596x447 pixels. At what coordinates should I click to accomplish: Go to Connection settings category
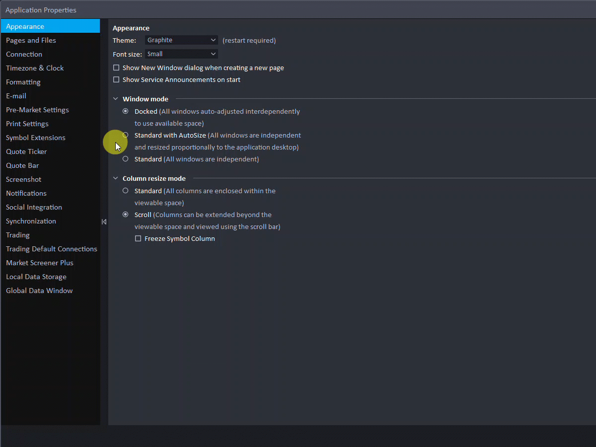[24, 54]
